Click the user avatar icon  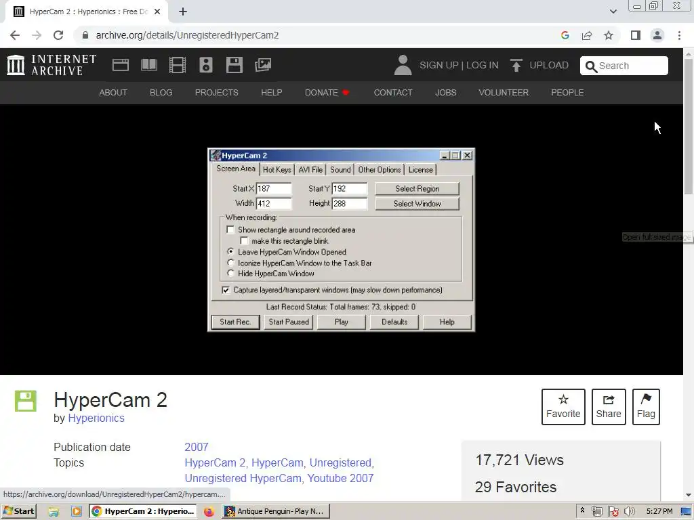click(x=403, y=65)
